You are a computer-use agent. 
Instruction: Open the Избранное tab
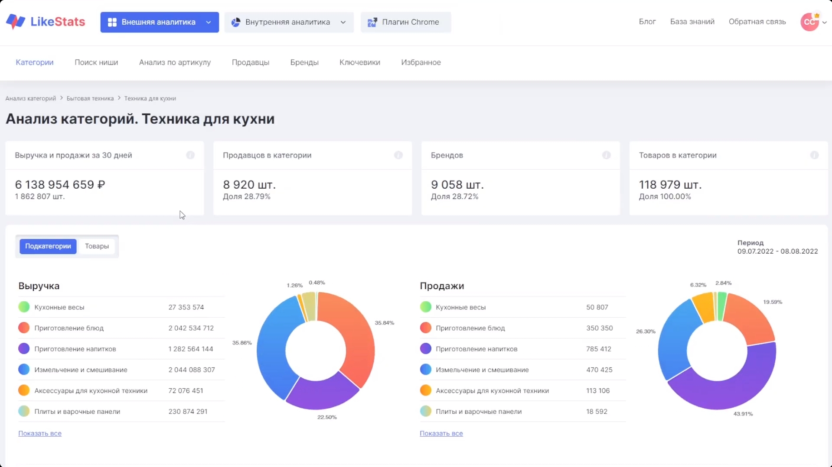point(421,62)
